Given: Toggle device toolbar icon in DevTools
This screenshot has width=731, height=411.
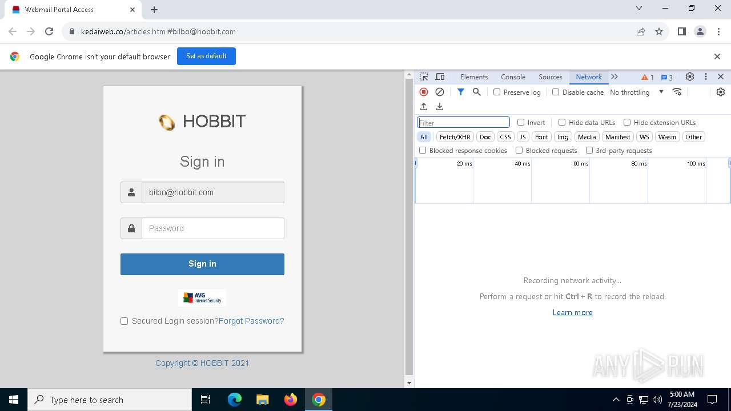Looking at the screenshot, I should click(x=440, y=77).
